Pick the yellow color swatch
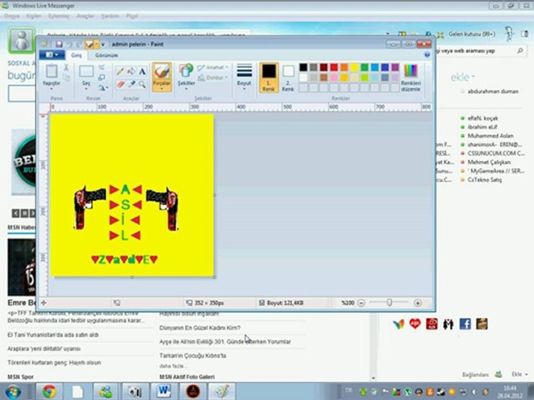534x400 pixels. click(x=354, y=67)
